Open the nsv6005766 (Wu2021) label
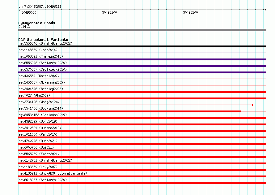This screenshot has width=275, height=195. 36,147
